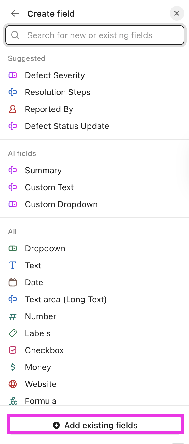Select the Text area (Long Text) field
This screenshot has width=189, height=444.
pyautogui.click(x=66, y=299)
